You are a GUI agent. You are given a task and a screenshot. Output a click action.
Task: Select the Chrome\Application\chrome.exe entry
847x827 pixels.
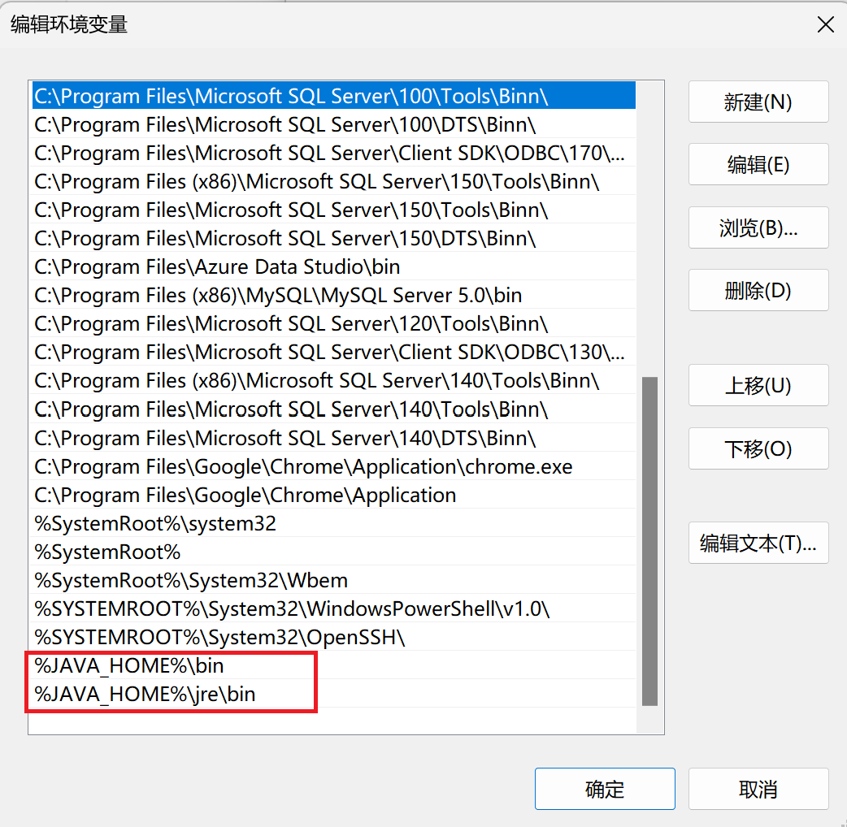(x=334, y=466)
